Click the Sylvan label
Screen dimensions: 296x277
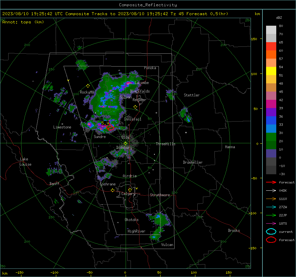126,97
